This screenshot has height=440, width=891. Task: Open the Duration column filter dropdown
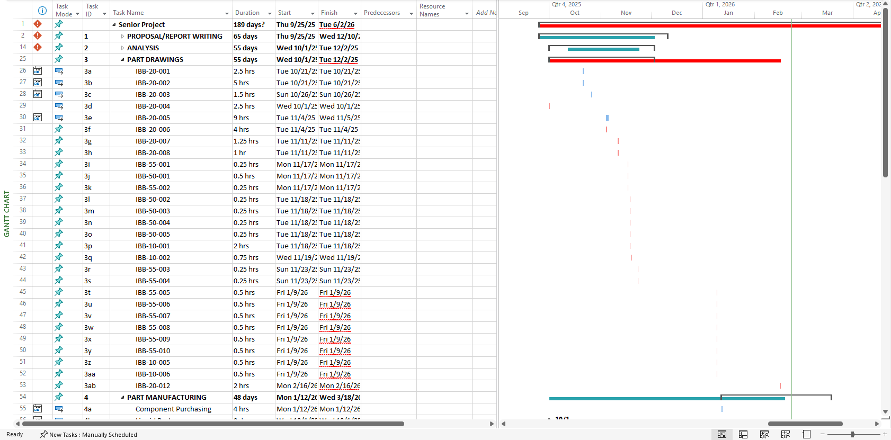[x=270, y=13]
